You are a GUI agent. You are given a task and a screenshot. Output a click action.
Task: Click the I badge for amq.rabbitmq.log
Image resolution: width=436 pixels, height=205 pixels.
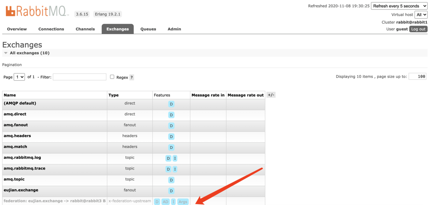175,158
